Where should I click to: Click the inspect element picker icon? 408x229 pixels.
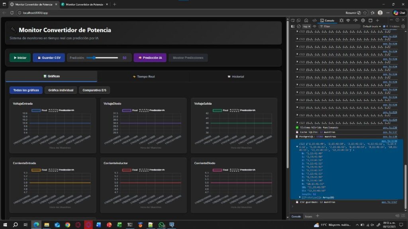[x=292, y=20]
